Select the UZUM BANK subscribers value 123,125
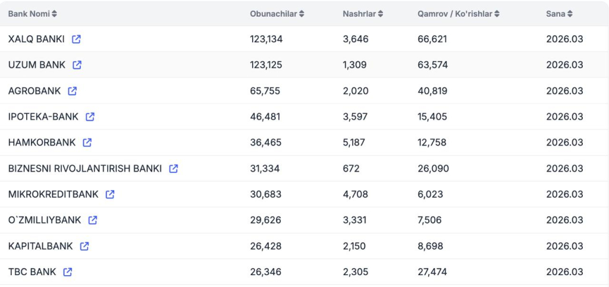The image size is (609, 287). (266, 65)
